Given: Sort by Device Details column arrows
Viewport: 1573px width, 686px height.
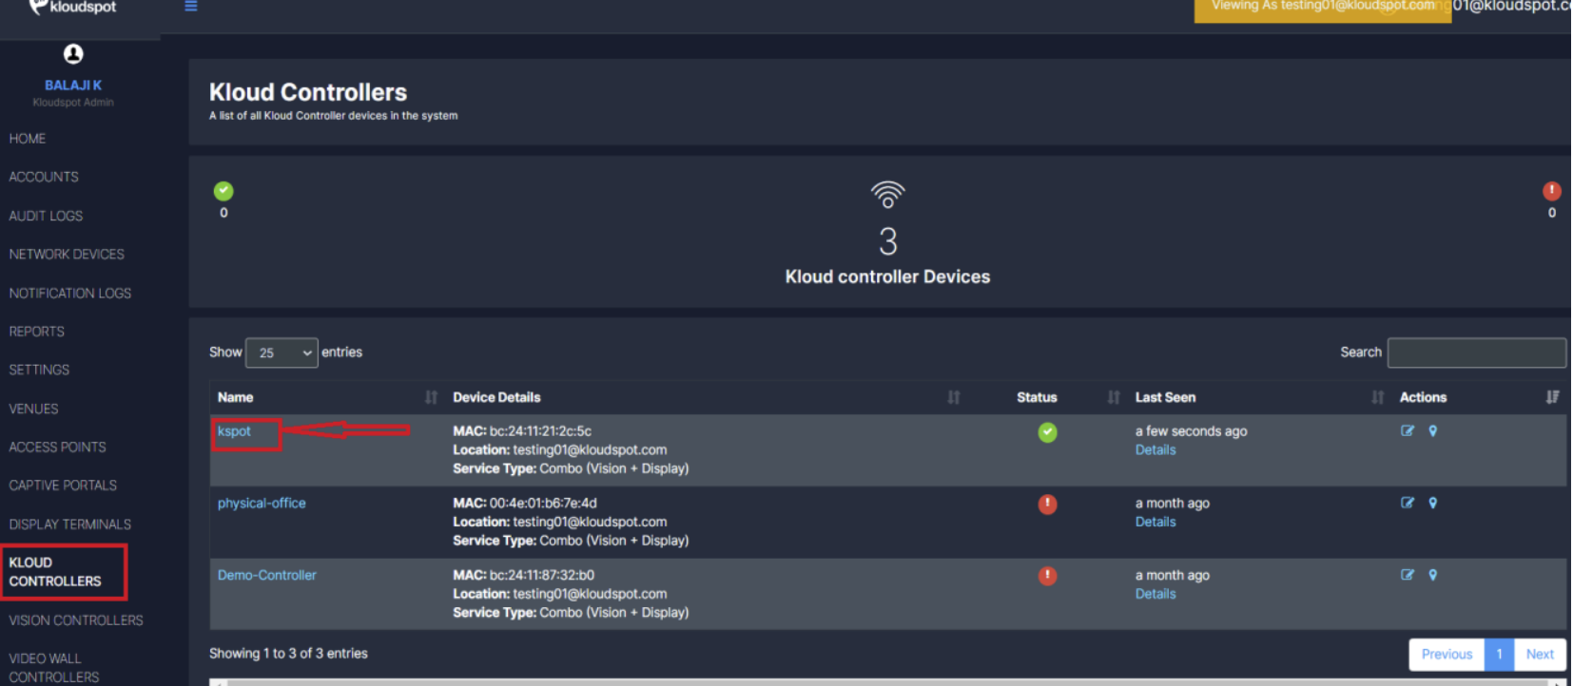Looking at the screenshot, I should (x=953, y=397).
